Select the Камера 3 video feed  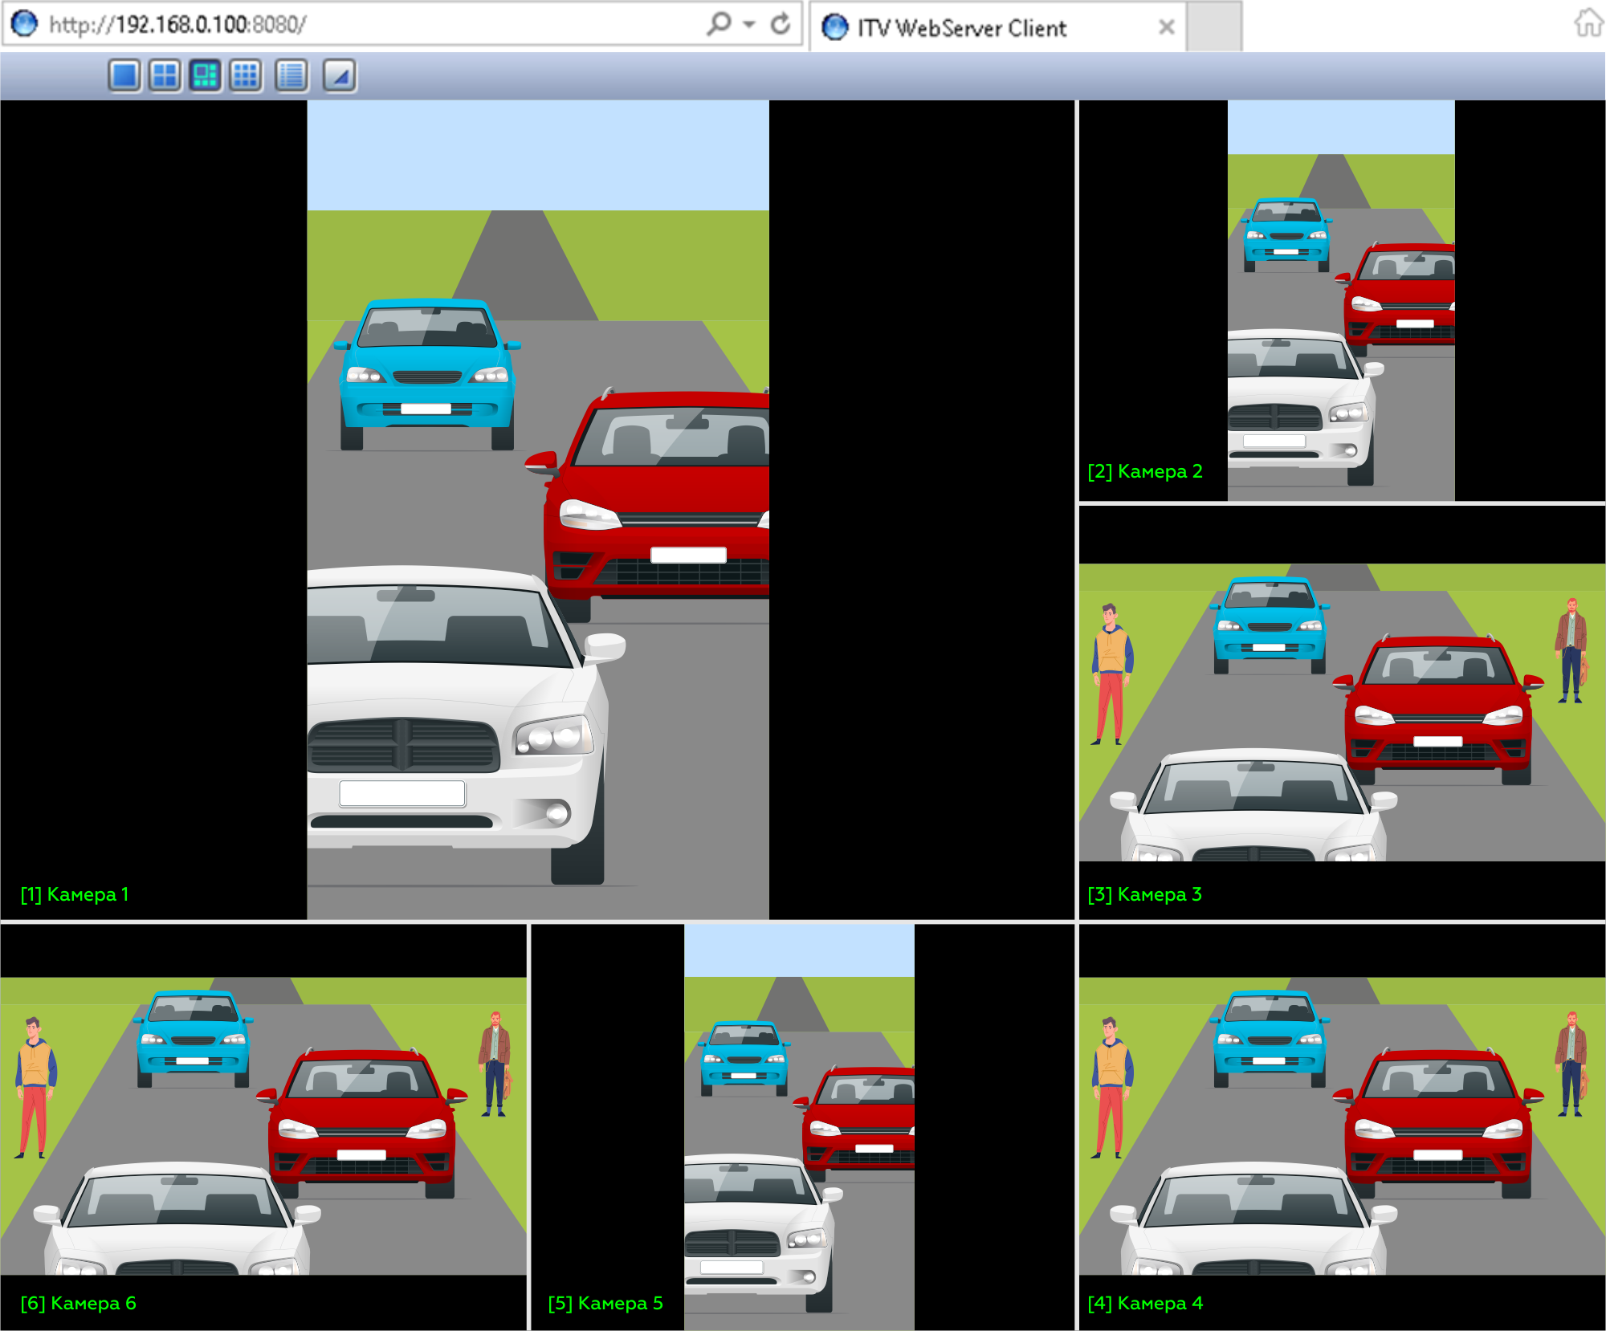pos(1342,713)
